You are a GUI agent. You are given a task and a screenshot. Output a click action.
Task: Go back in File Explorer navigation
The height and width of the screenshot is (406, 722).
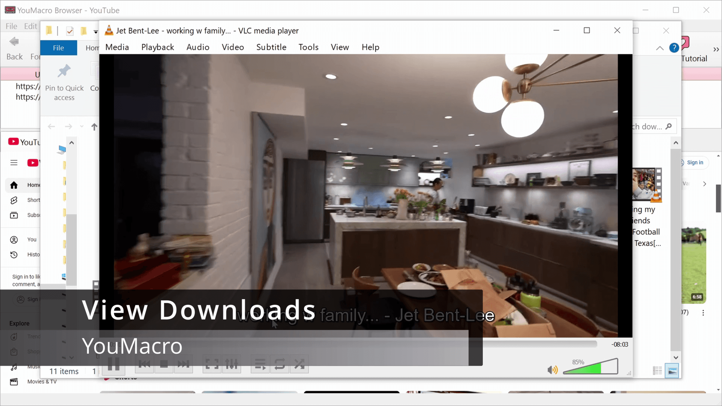point(52,127)
